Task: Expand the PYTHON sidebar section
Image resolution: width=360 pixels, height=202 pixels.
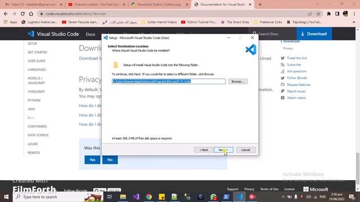Action: tap(34, 100)
